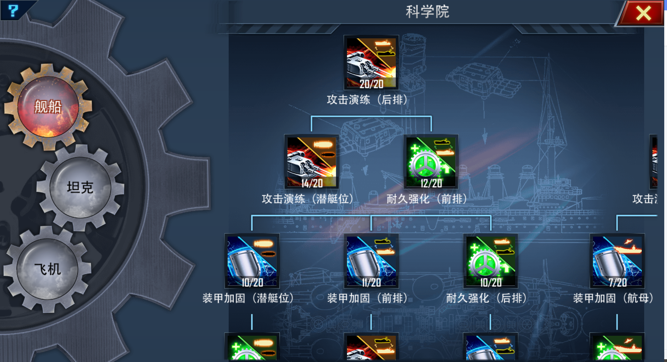The width and height of the screenshot is (667, 362).
Task: Open the 攻击演练（后排） tech icon
Action: point(371,63)
